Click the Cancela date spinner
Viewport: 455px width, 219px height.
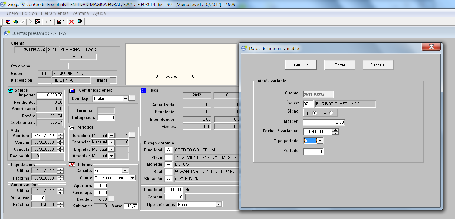(x=61, y=150)
